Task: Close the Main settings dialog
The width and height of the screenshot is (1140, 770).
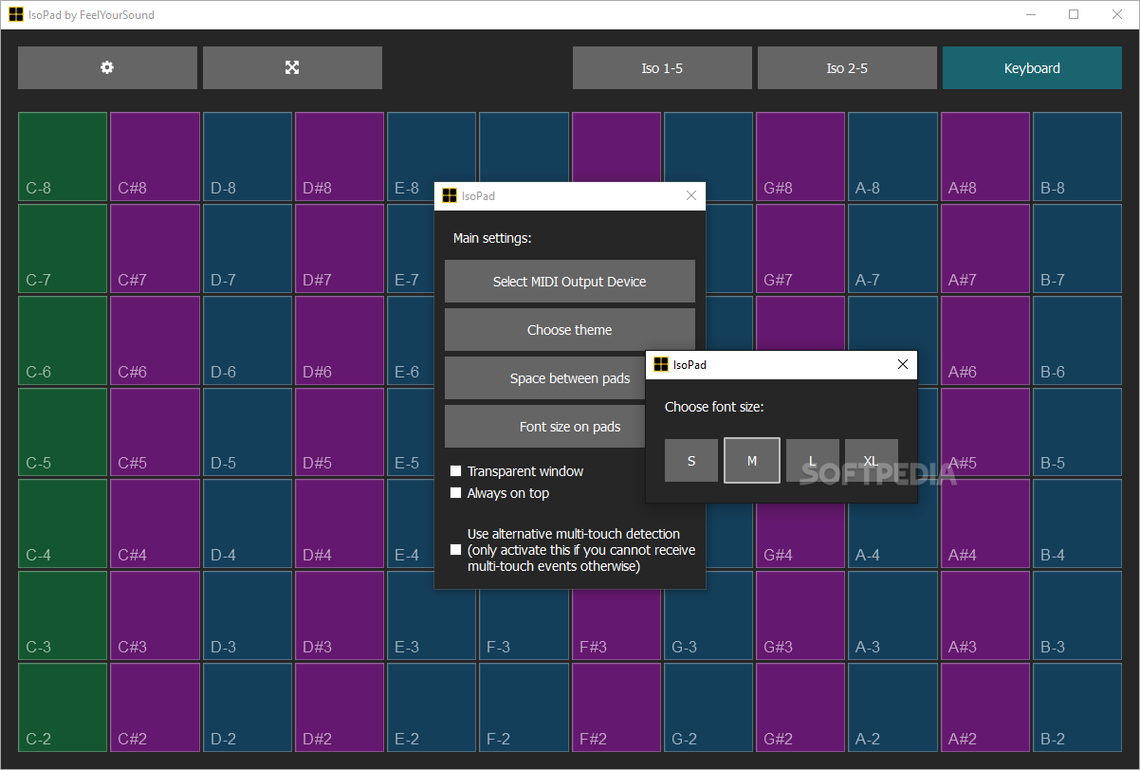Action: point(691,196)
